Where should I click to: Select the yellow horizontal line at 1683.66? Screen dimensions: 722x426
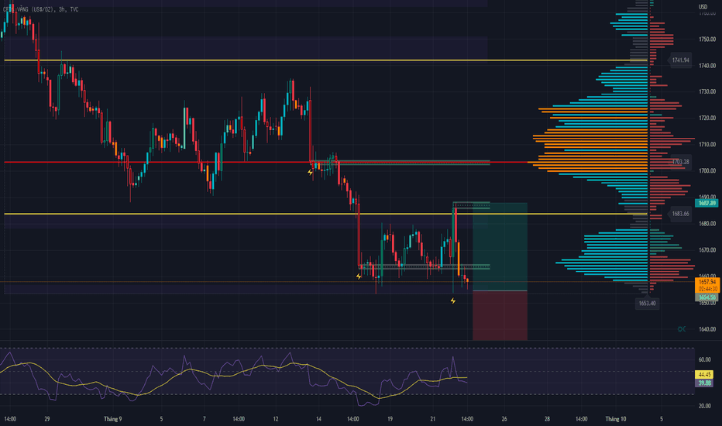(x=325, y=214)
